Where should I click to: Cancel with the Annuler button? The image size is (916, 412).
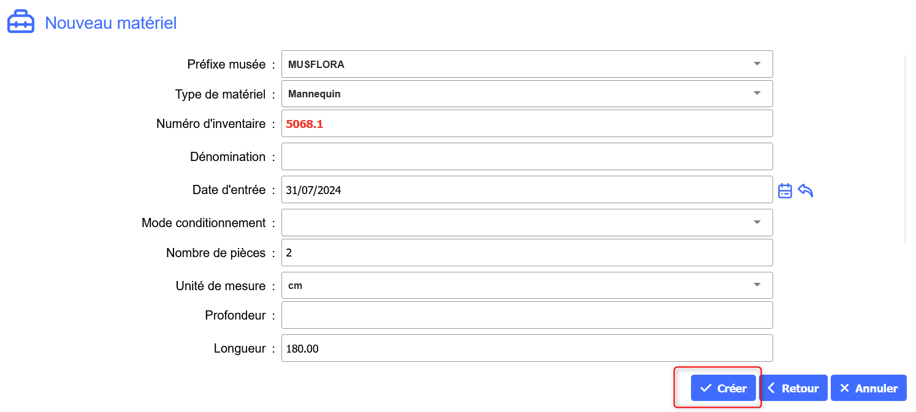coord(868,388)
